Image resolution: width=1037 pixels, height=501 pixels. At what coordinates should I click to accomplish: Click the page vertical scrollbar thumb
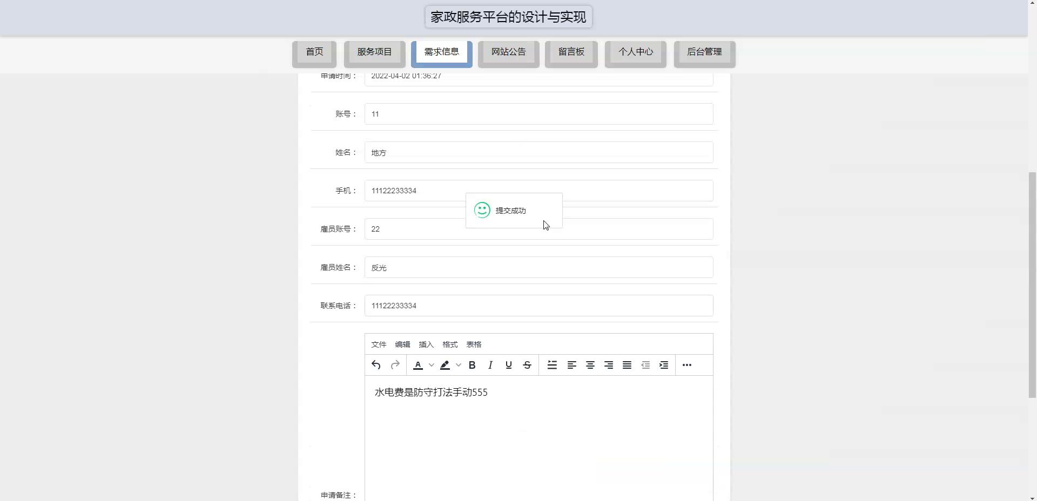tap(1032, 285)
